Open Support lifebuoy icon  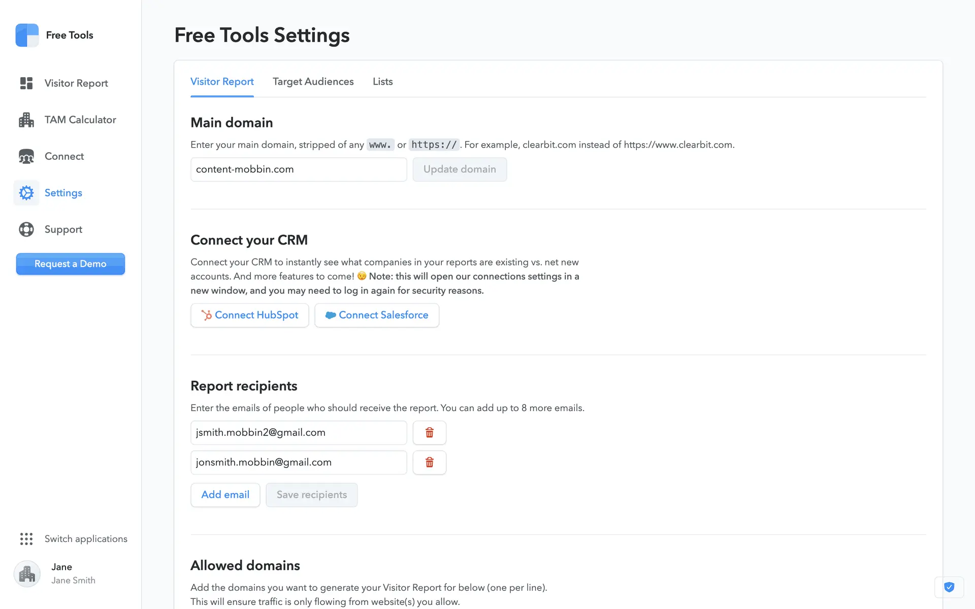click(26, 229)
